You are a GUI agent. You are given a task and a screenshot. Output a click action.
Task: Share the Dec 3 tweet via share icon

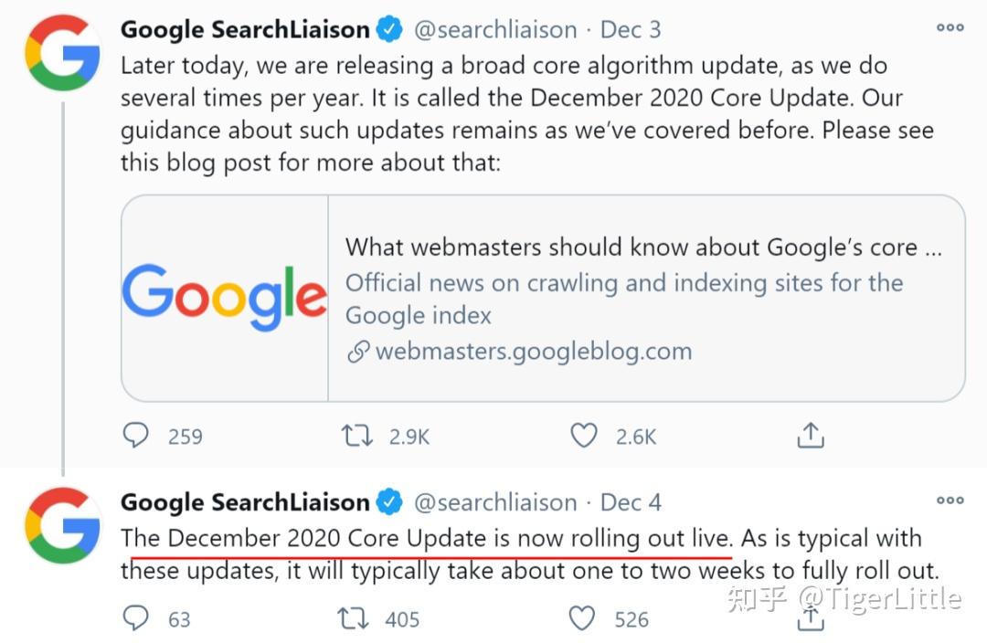[810, 436]
